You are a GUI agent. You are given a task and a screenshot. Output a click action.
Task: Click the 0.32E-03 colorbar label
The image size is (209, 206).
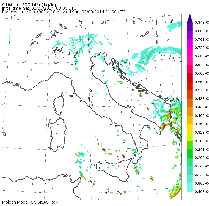[202, 133]
